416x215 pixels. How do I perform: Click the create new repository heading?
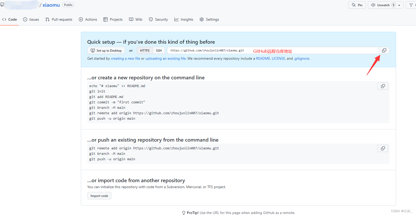coord(146,78)
